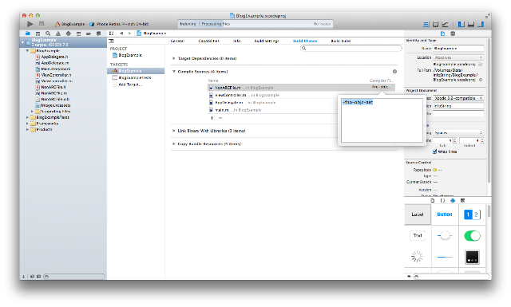The height and width of the screenshot is (307, 511).
Task: Open the Project navigator folder icon
Action: tap(28, 33)
